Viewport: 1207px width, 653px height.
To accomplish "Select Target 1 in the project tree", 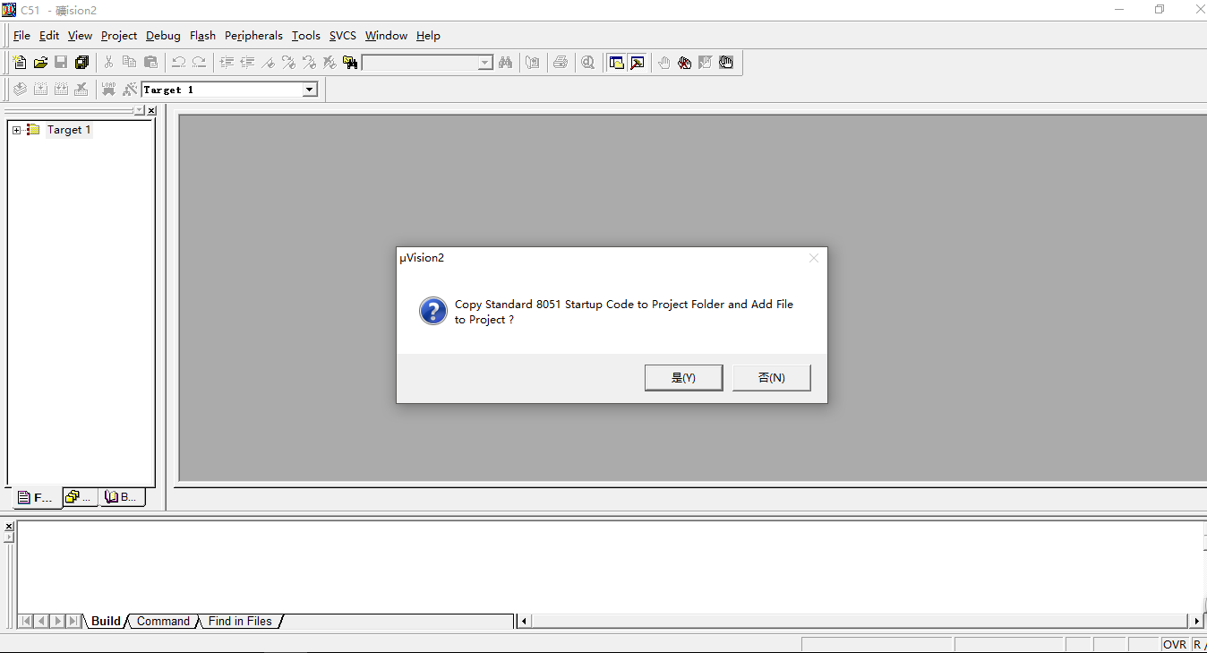I will 69,130.
